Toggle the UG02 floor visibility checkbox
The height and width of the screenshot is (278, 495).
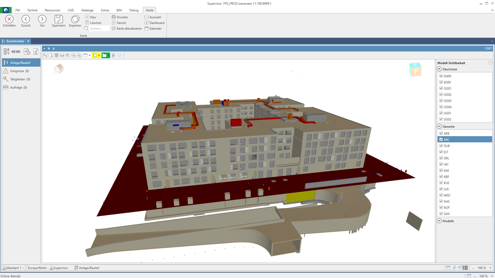click(441, 119)
